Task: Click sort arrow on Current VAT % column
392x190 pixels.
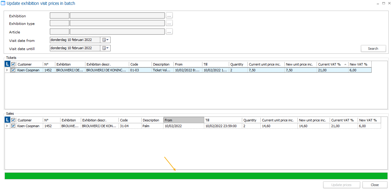Action: click(345, 64)
